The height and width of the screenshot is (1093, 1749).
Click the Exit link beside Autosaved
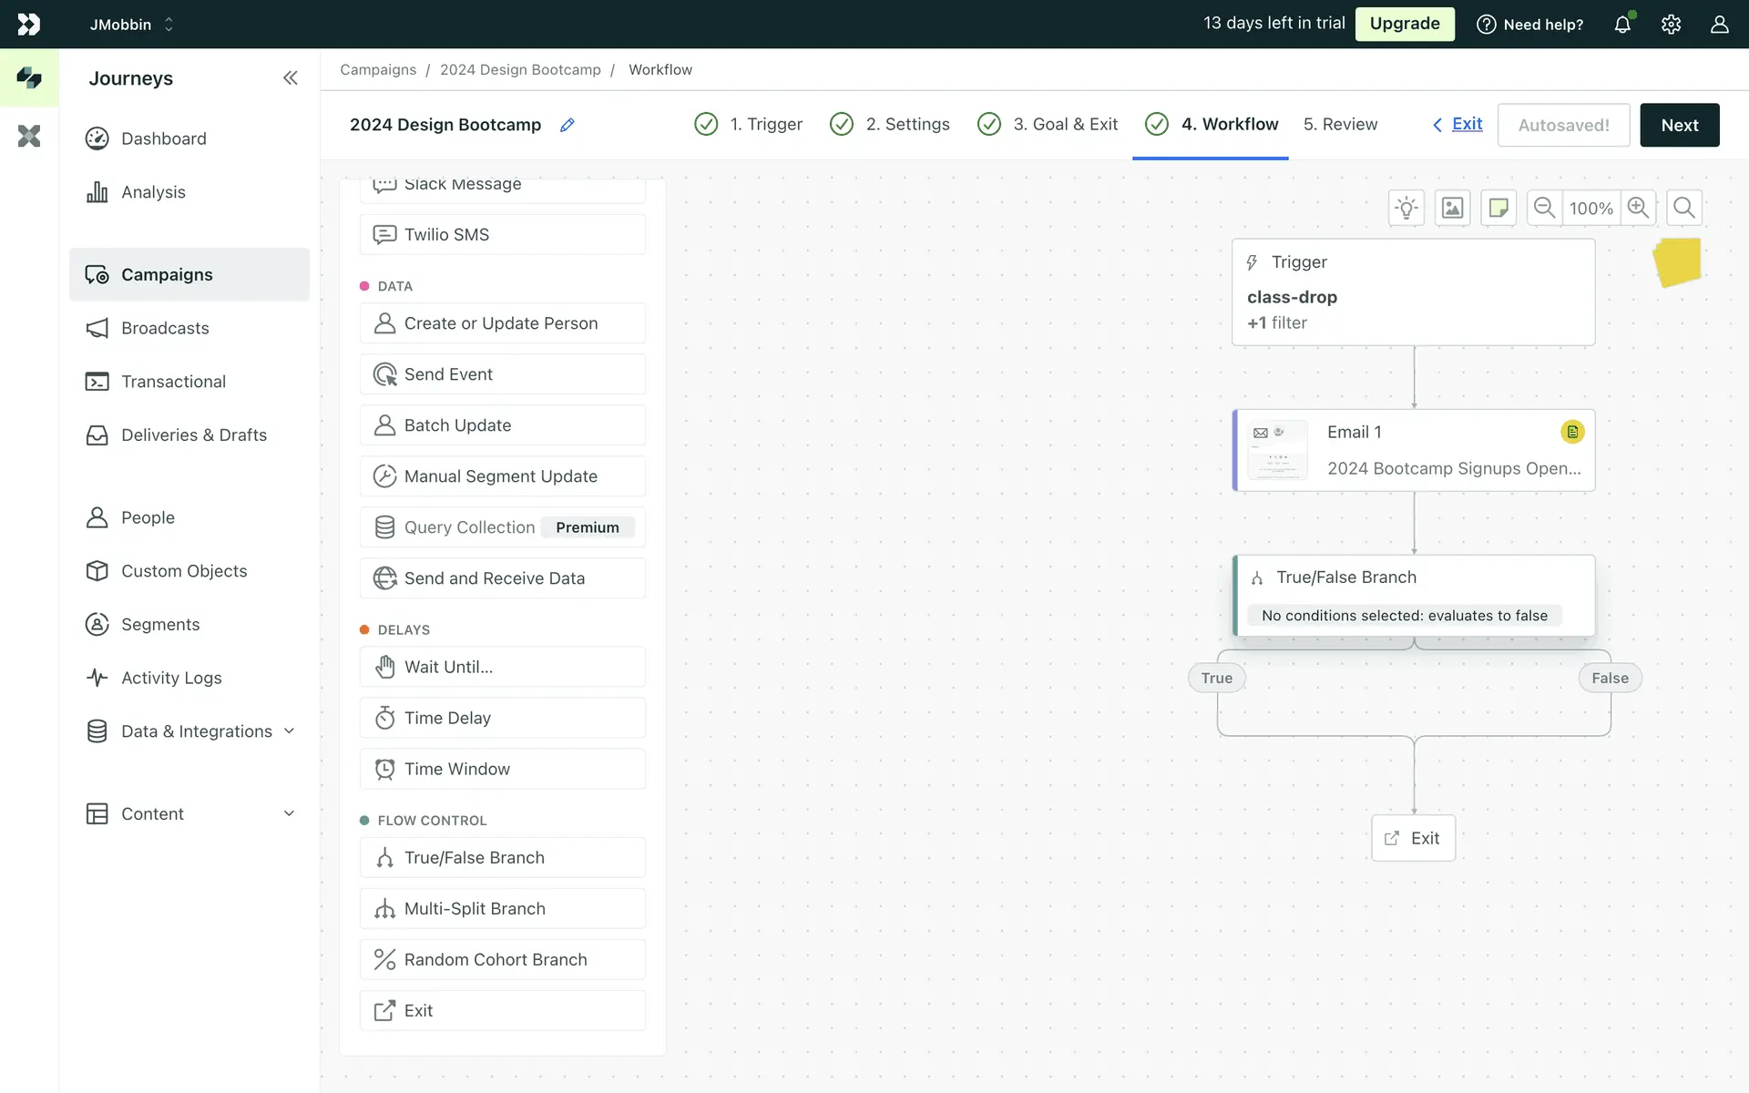(x=1466, y=124)
